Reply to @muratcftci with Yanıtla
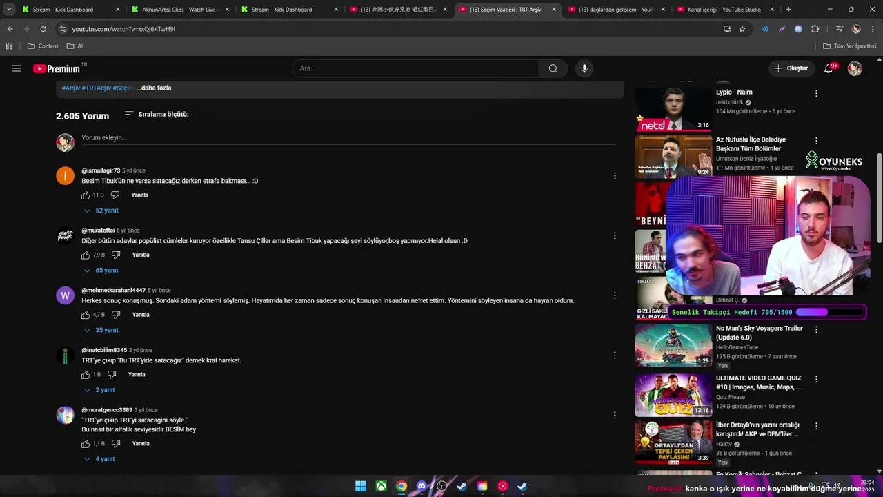 pyautogui.click(x=141, y=255)
